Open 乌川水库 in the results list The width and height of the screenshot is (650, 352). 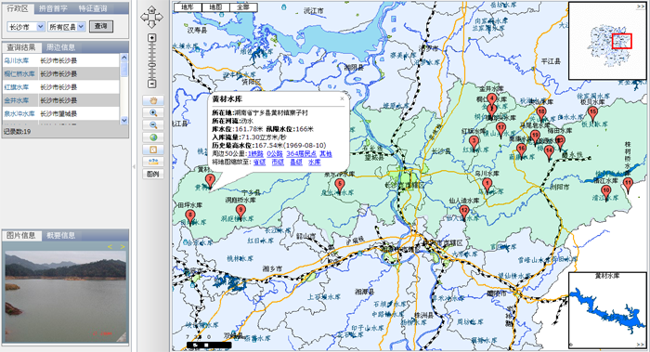click(x=17, y=60)
